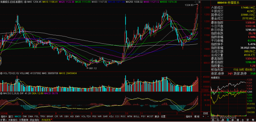This screenshot has width=256, height=122.
Task: Click the 关联报价 button
Action: point(13,120)
